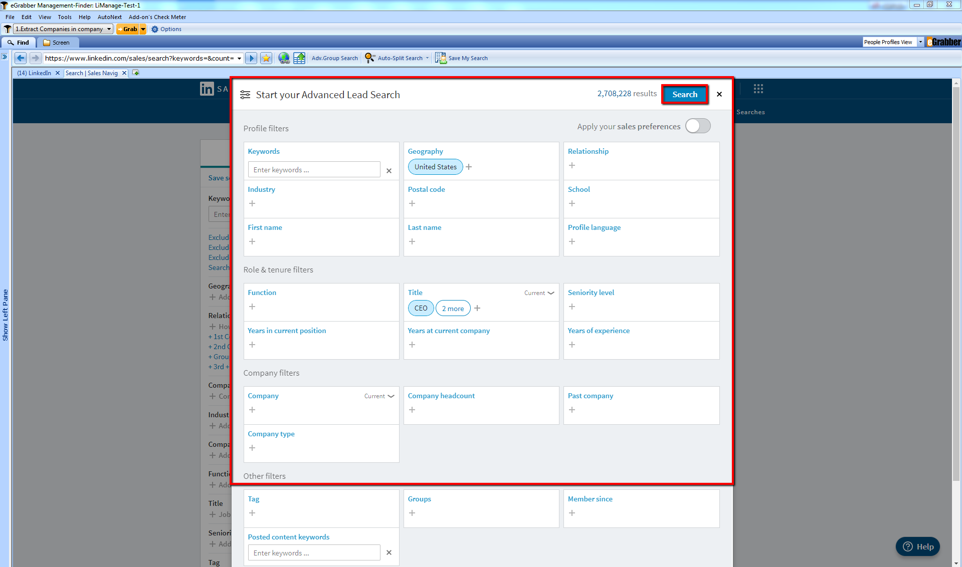Image resolution: width=962 pixels, height=567 pixels.
Task: Open Add-on's Check Meter menu
Action: point(157,17)
